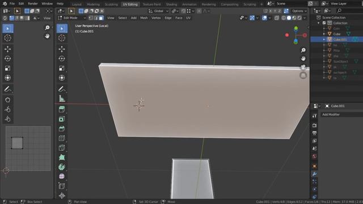Expand the Cube object in outliner
Image resolution: width=363 pixels, height=204 pixels.
tap(324, 34)
